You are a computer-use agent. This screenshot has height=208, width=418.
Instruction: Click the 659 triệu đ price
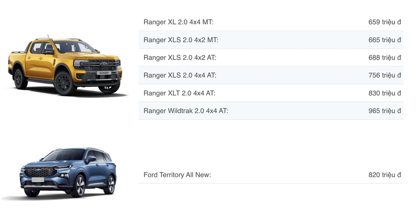tap(385, 22)
